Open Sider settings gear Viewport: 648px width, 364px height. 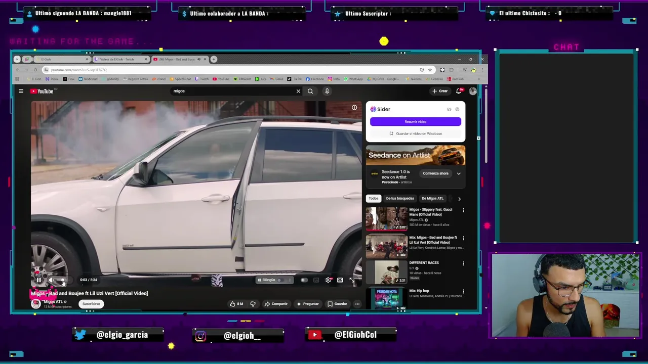[457, 109]
